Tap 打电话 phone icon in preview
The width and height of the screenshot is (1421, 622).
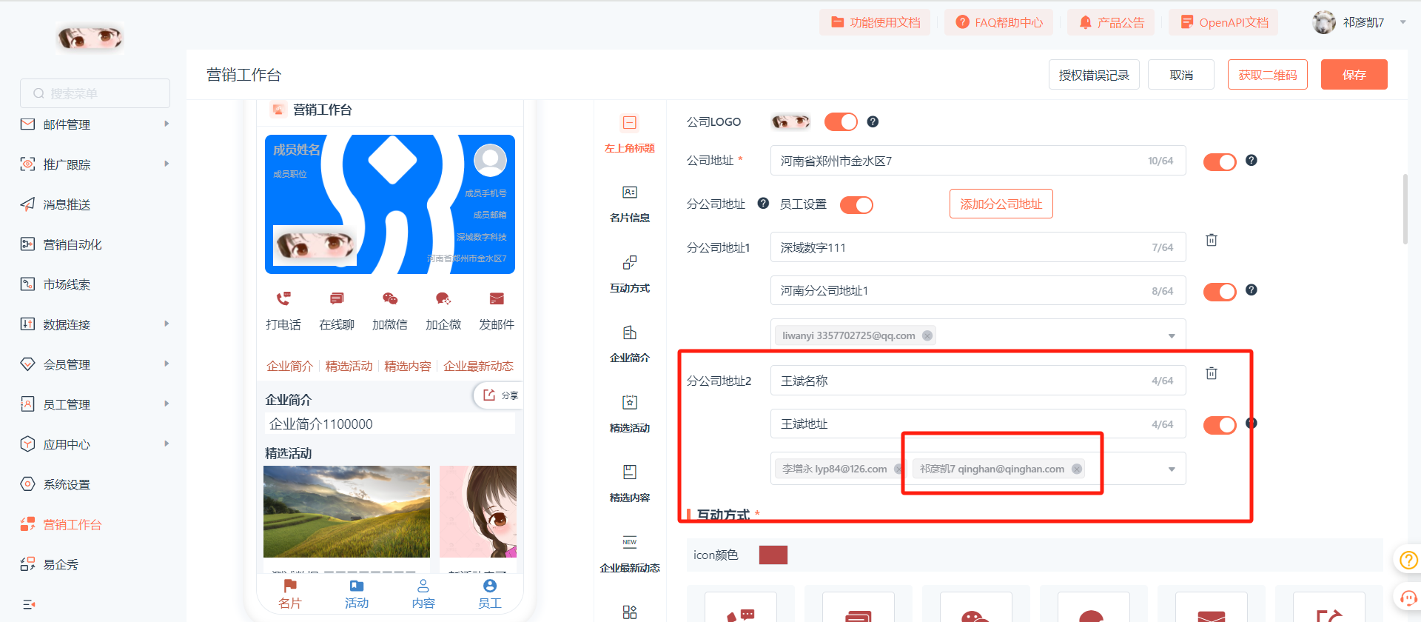click(283, 298)
